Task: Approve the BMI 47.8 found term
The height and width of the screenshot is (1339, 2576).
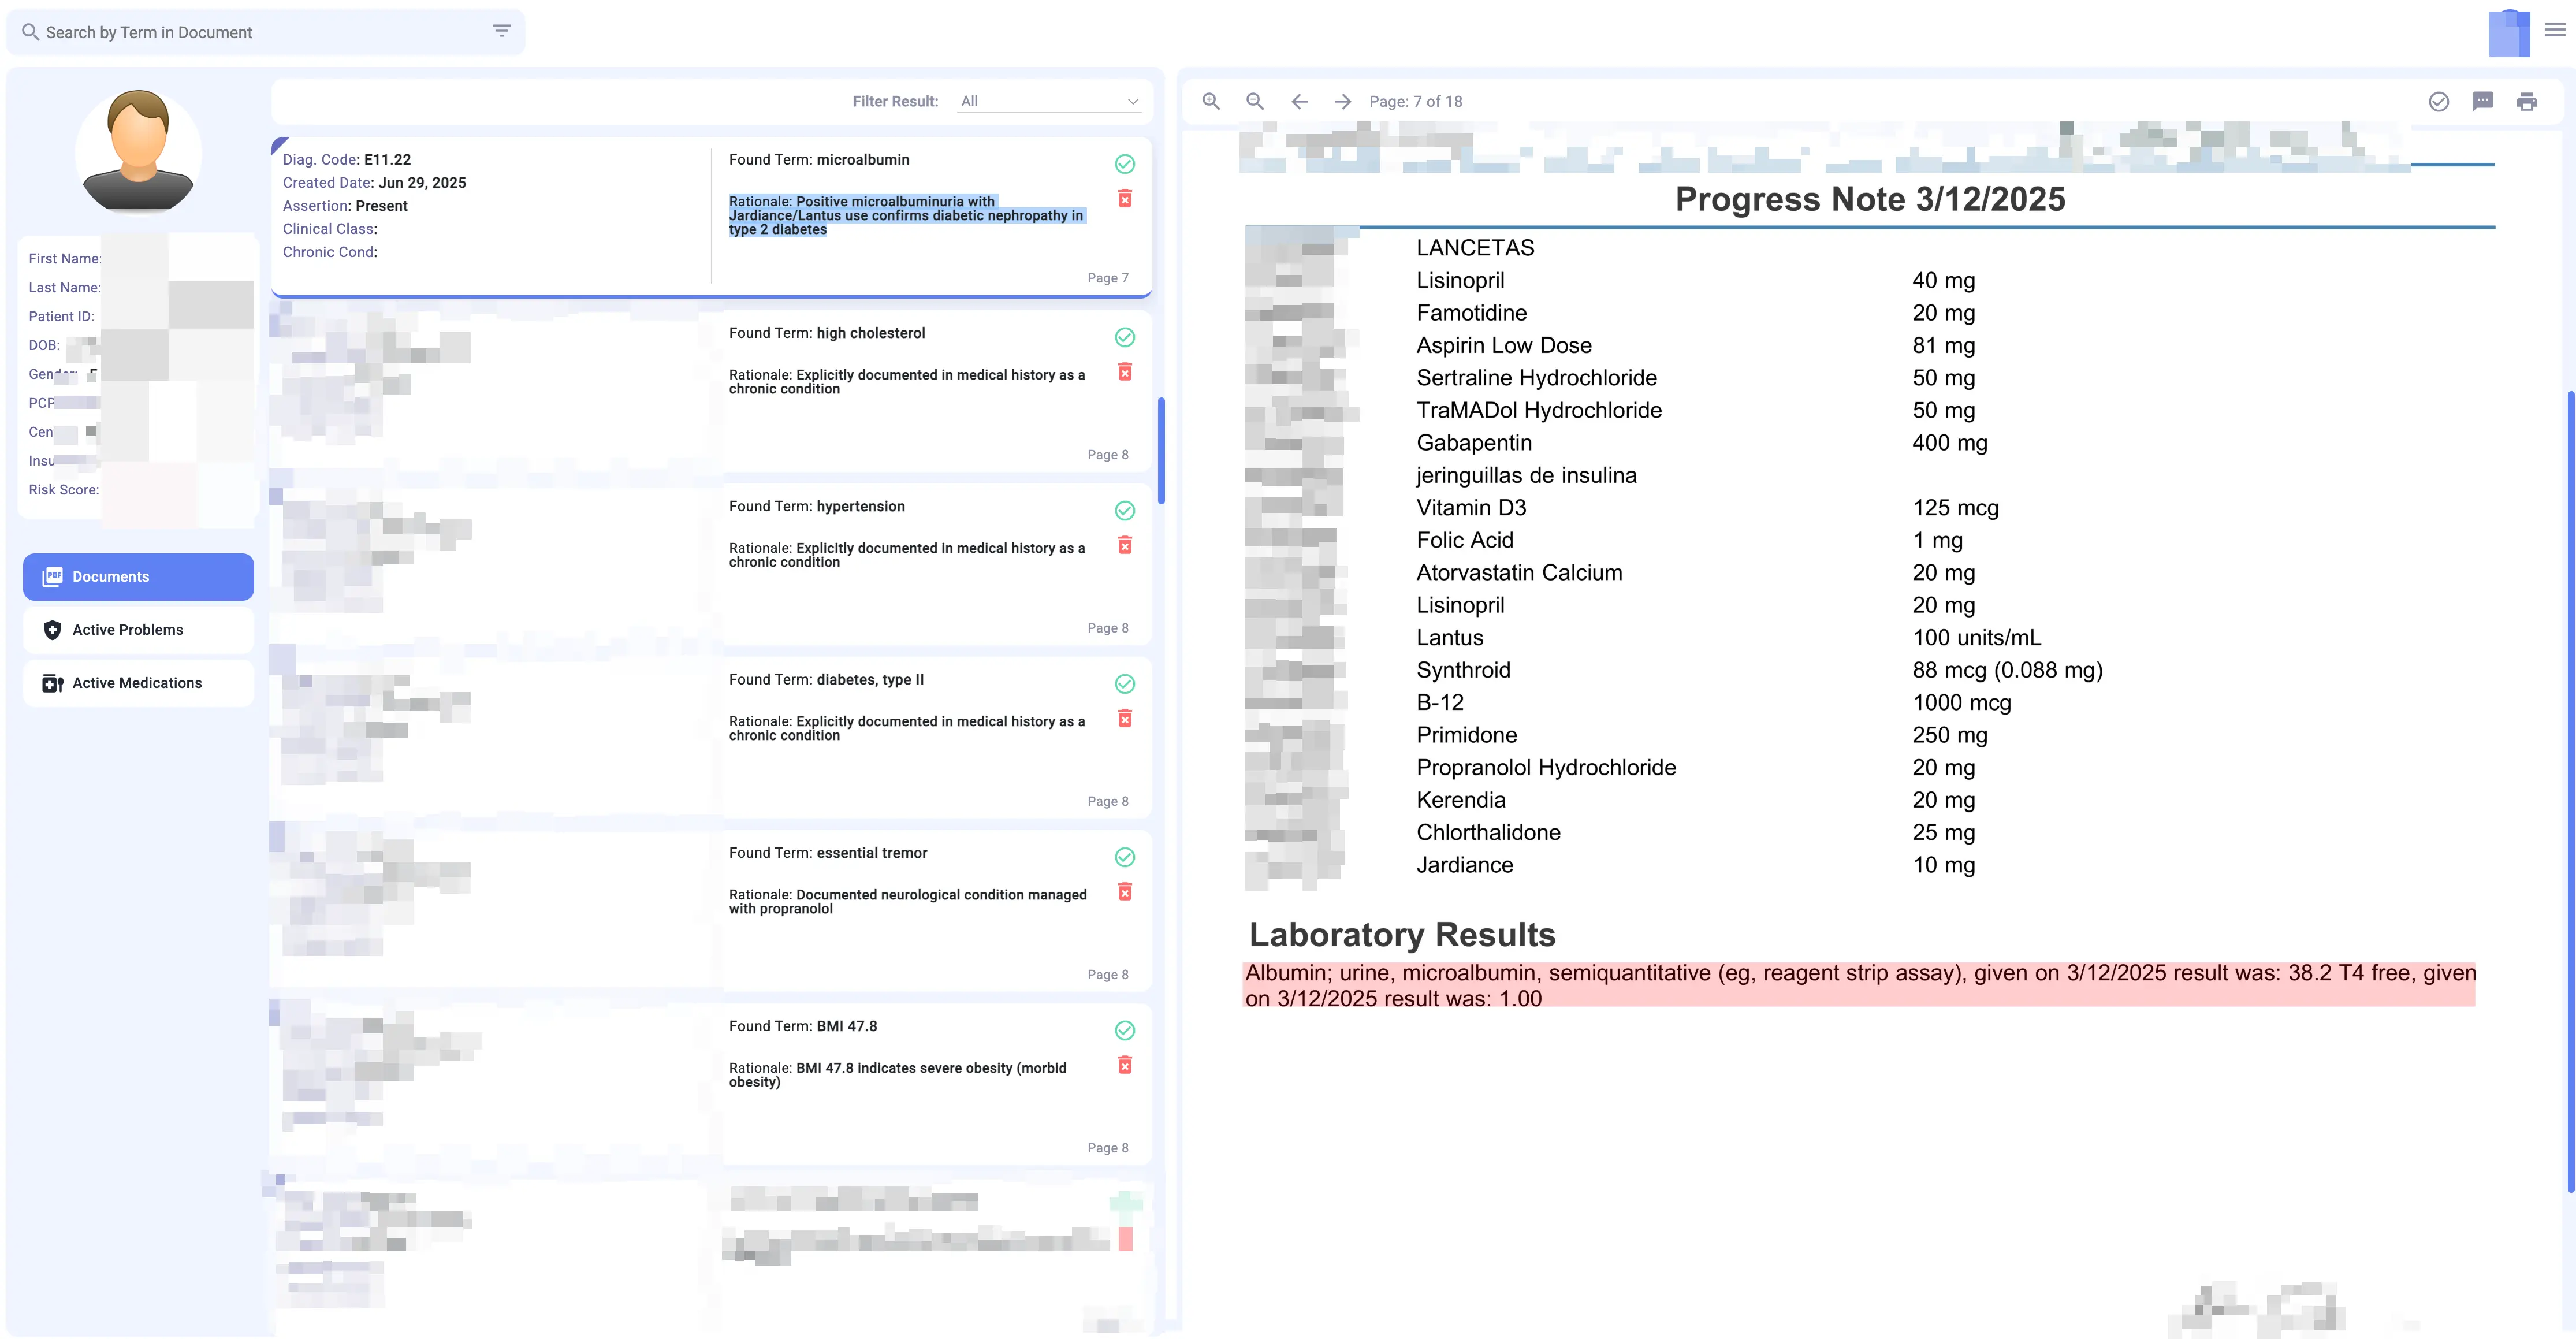Action: [x=1124, y=1030]
